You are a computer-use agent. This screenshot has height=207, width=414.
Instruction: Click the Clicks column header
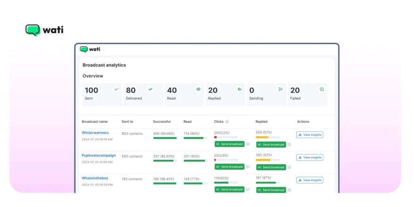(x=219, y=122)
